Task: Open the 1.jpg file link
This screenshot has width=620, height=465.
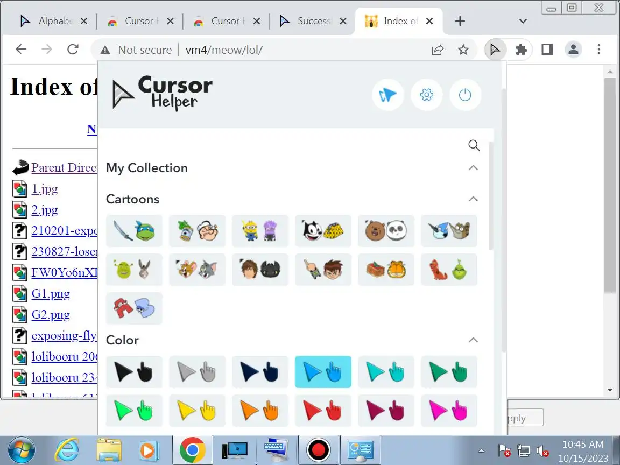Action: click(x=44, y=188)
